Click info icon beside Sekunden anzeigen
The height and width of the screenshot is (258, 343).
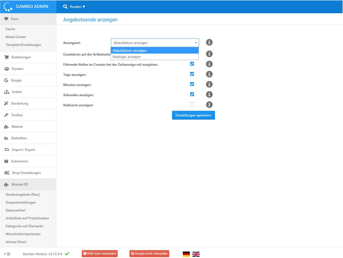point(209,94)
